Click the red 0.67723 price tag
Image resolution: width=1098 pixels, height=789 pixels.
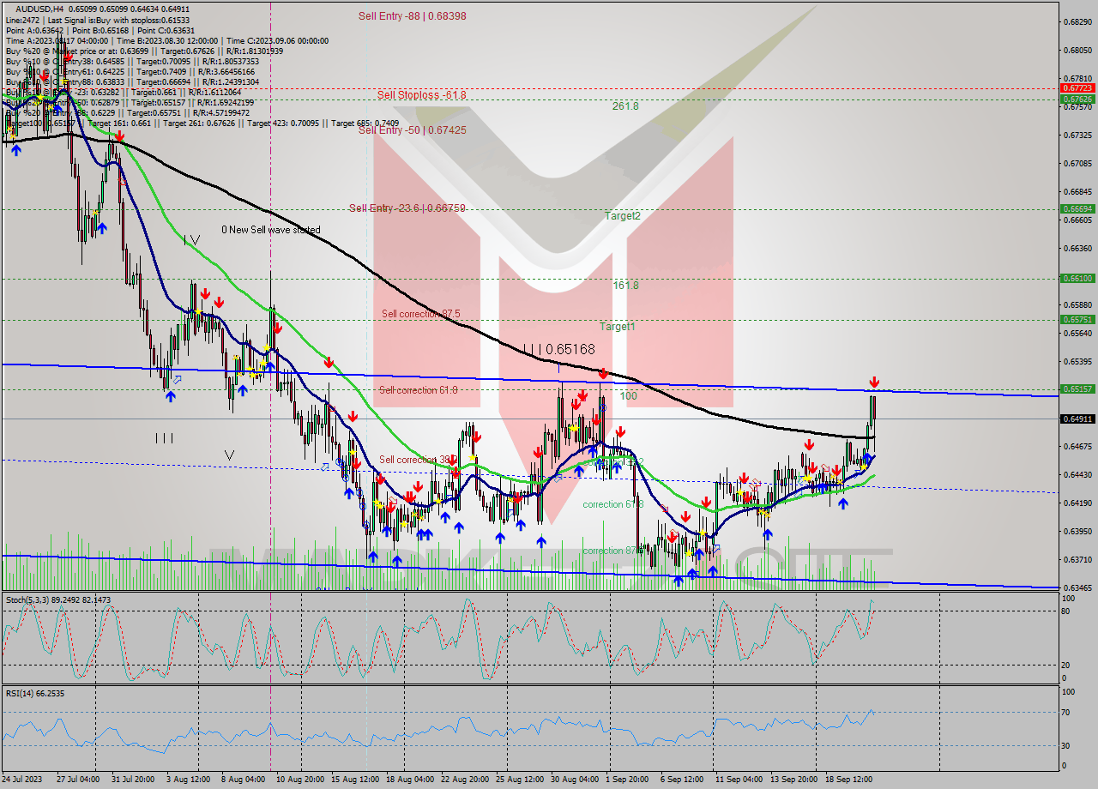[1077, 88]
